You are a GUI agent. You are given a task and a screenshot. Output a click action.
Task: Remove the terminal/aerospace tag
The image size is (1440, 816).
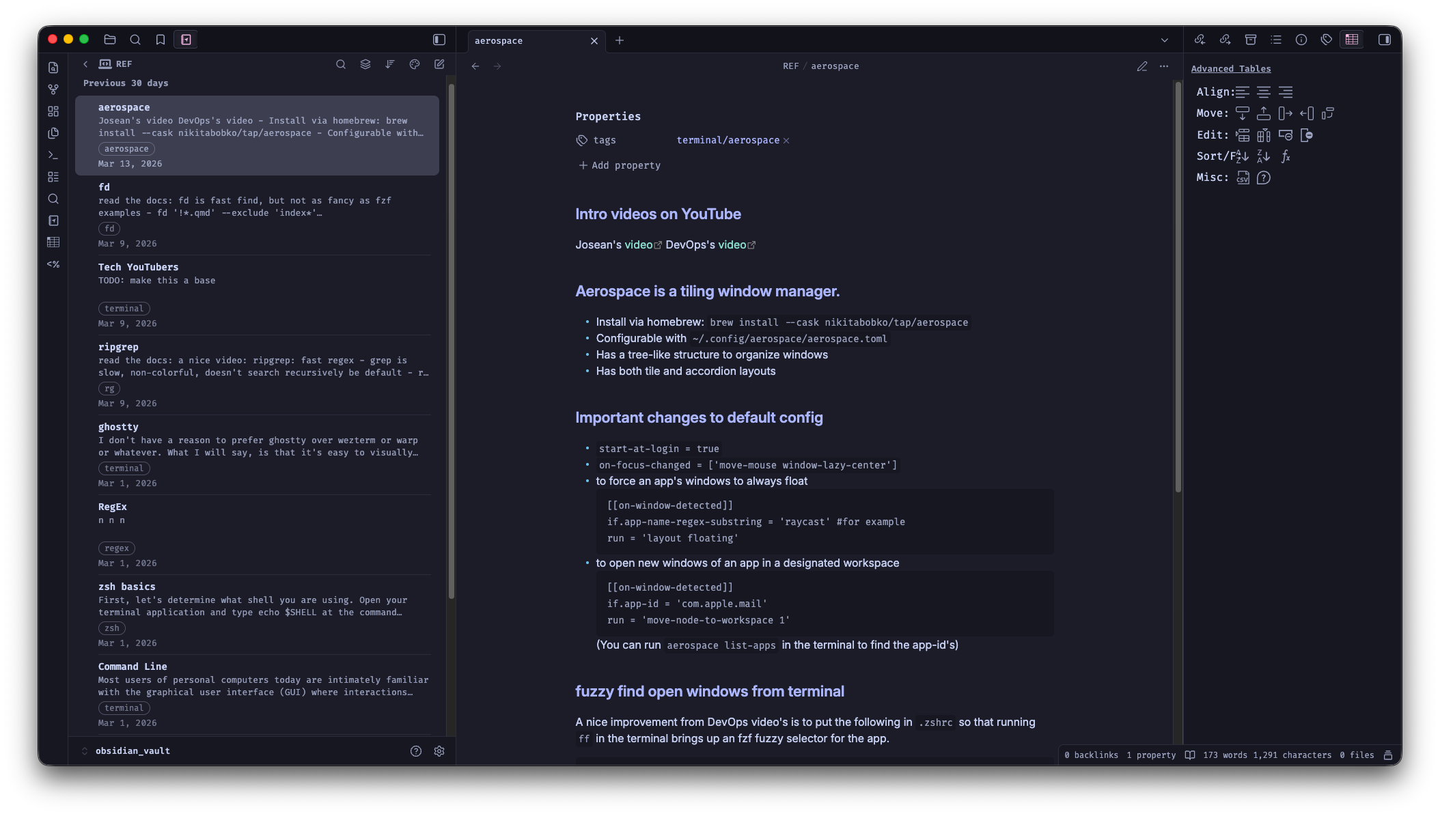tap(786, 141)
